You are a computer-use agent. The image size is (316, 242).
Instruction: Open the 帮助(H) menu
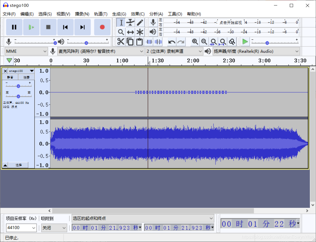point(194,14)
